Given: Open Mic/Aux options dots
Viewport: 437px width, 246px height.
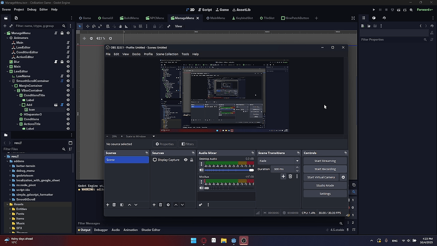Looking at the screenshot, I should [x=201, y=182].
